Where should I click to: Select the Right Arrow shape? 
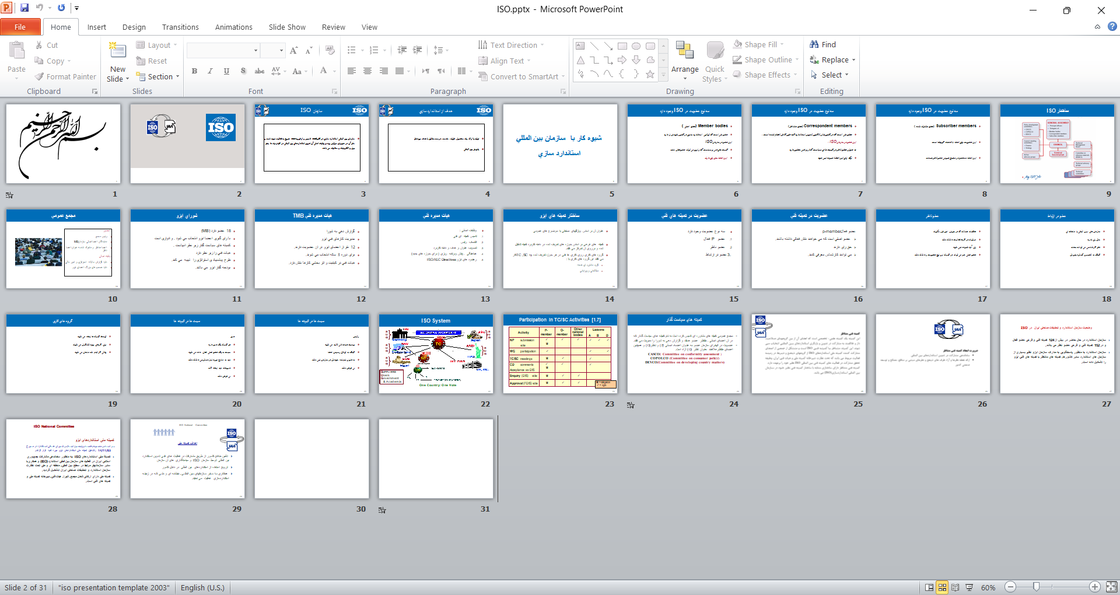[x=622, y=60]
